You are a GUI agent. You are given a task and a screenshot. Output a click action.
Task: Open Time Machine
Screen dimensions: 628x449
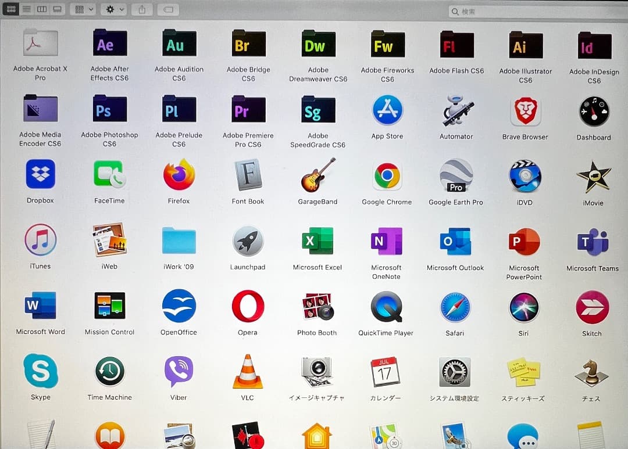(109, 372)
